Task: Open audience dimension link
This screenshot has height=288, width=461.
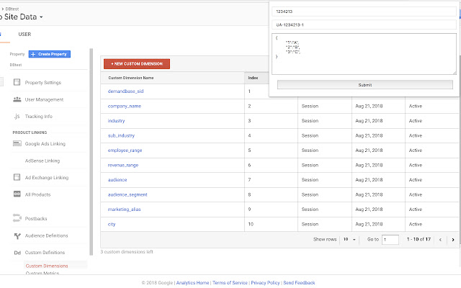Action: 117,180
